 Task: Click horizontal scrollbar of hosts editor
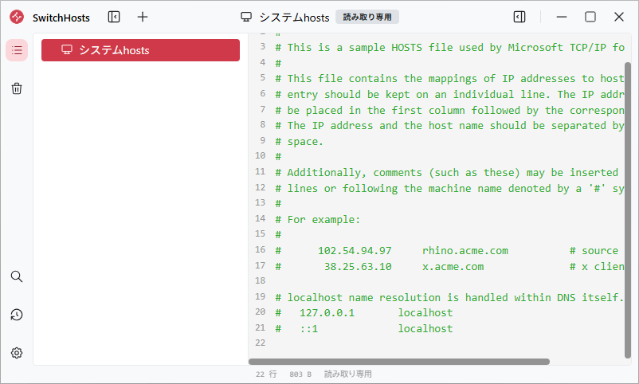coord(399,362)
